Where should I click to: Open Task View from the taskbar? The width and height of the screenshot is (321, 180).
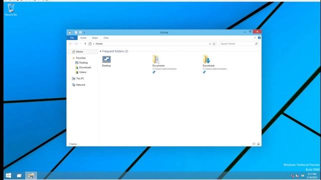tap(19, 175)
